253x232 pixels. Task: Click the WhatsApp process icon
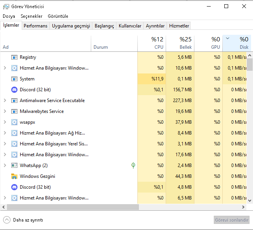tap(14, 165)
